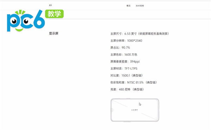
Task: Click the 显示屏 section heading
Action: [x=53, y=33]
